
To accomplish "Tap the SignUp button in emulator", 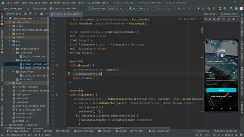I will 221,90.
